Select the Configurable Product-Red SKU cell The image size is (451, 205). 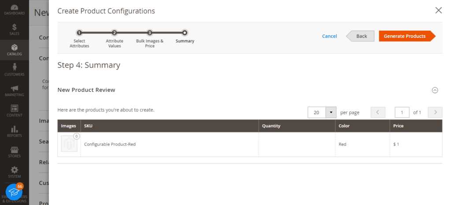click(170, 144)
